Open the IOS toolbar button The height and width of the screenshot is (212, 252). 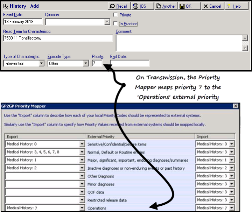coord(140,6)
